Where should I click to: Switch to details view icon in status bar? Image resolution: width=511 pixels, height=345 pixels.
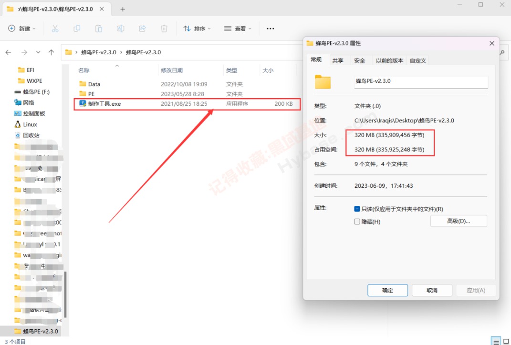click(x=496, y=341)
